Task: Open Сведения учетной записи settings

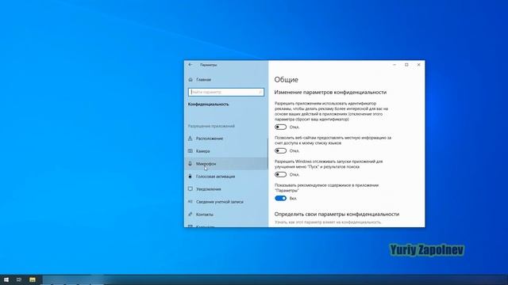Action: [x=226, y=202]
